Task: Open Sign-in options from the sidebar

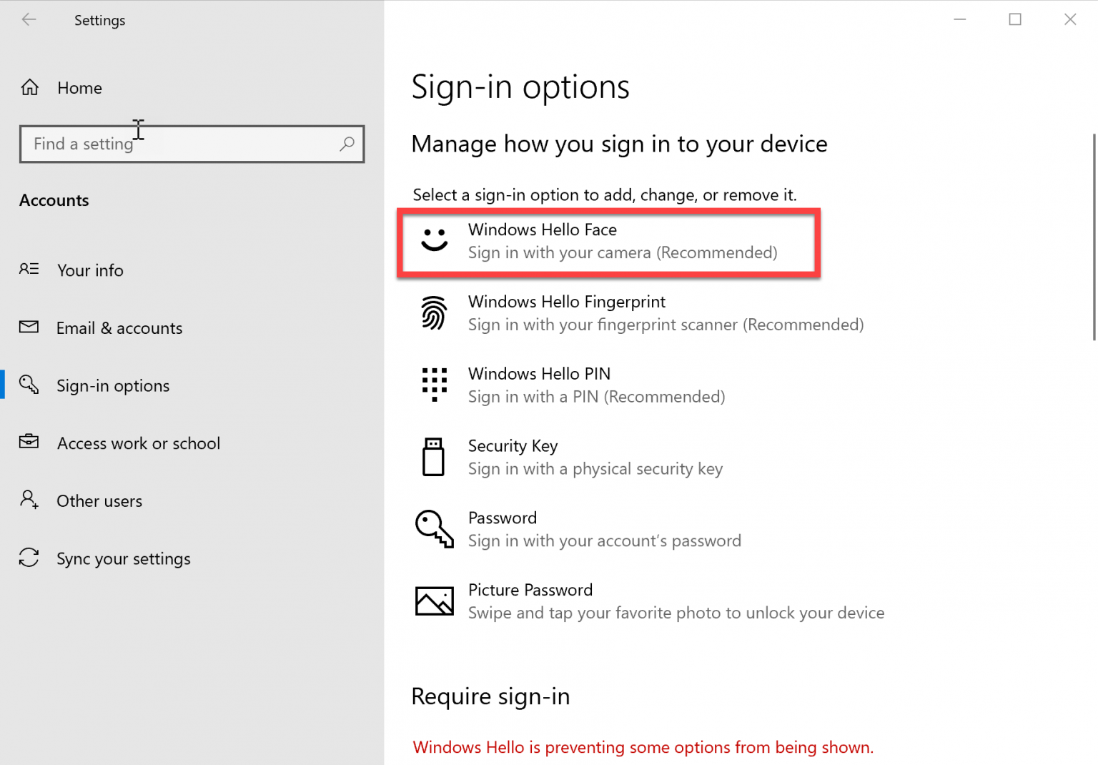Action: pos(112,385)
